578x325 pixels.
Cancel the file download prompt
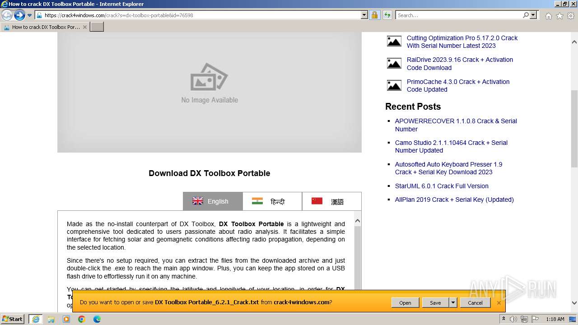pyautogui.click(x=475, y=303)
